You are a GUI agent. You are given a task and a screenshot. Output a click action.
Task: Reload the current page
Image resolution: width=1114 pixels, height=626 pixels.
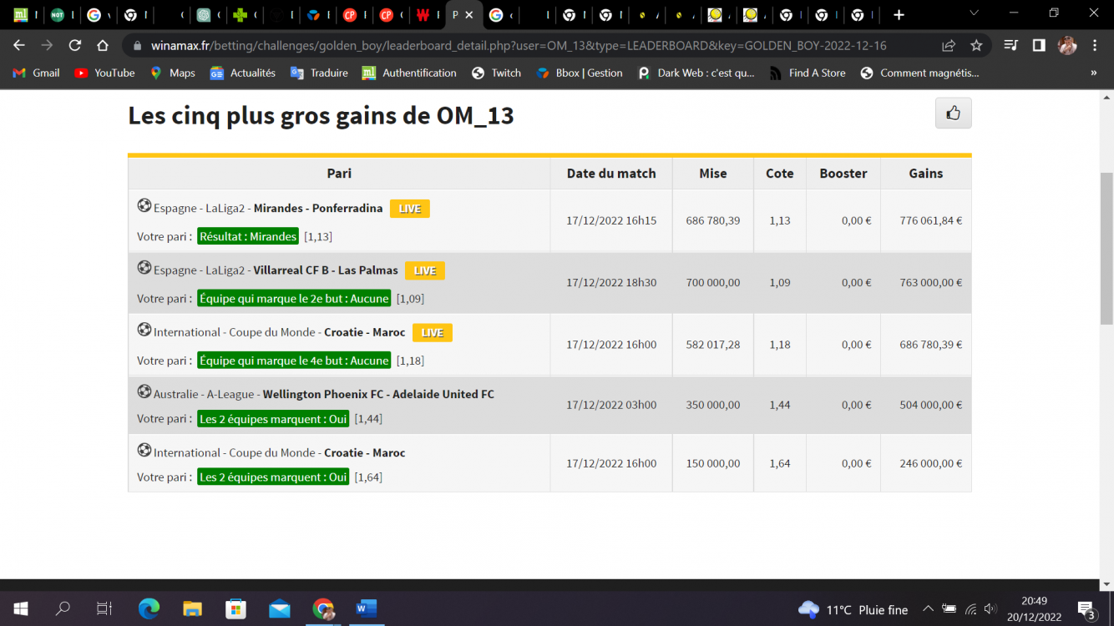(x=75, y=45)
